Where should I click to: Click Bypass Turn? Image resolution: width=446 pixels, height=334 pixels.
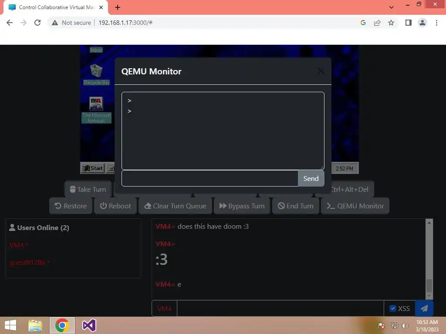[x=242, y=206]
